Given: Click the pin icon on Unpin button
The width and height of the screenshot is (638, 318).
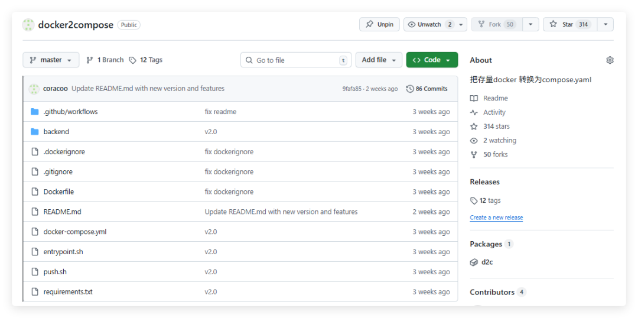Looking at the screenshot, I should (x=369, y=24).
